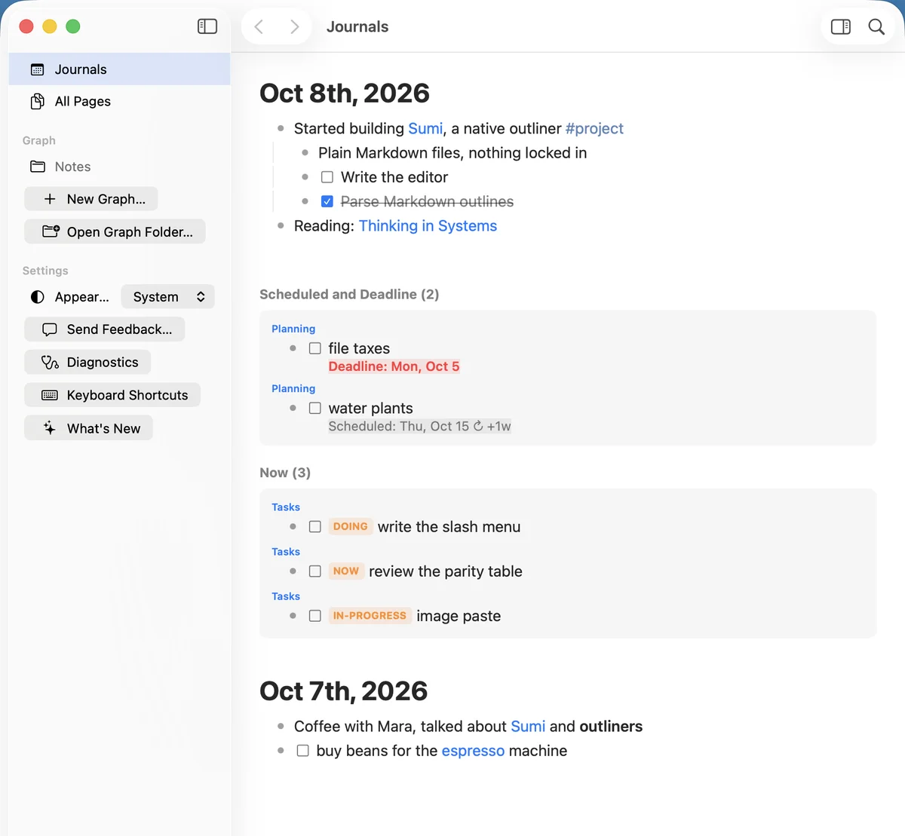Click the Scheduled: Thu, Oct 15 text
This screenshot has height=836, width=905.
[398, 426]
